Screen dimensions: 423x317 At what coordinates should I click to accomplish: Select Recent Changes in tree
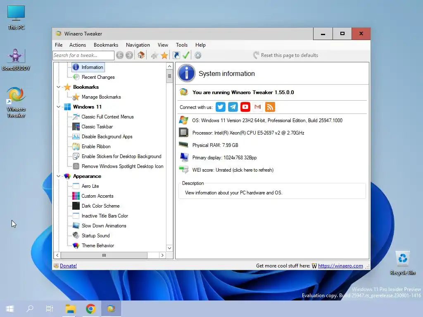coord(98,77)
